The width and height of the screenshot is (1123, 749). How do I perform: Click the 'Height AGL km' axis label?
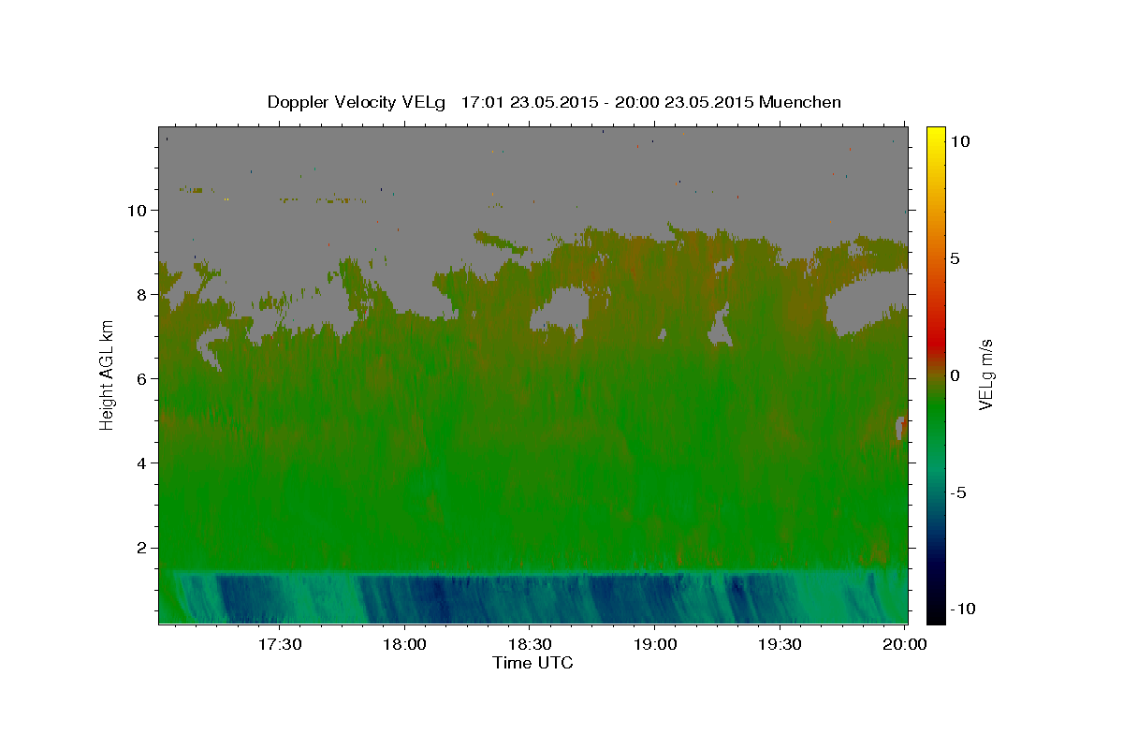pos(107,374)
